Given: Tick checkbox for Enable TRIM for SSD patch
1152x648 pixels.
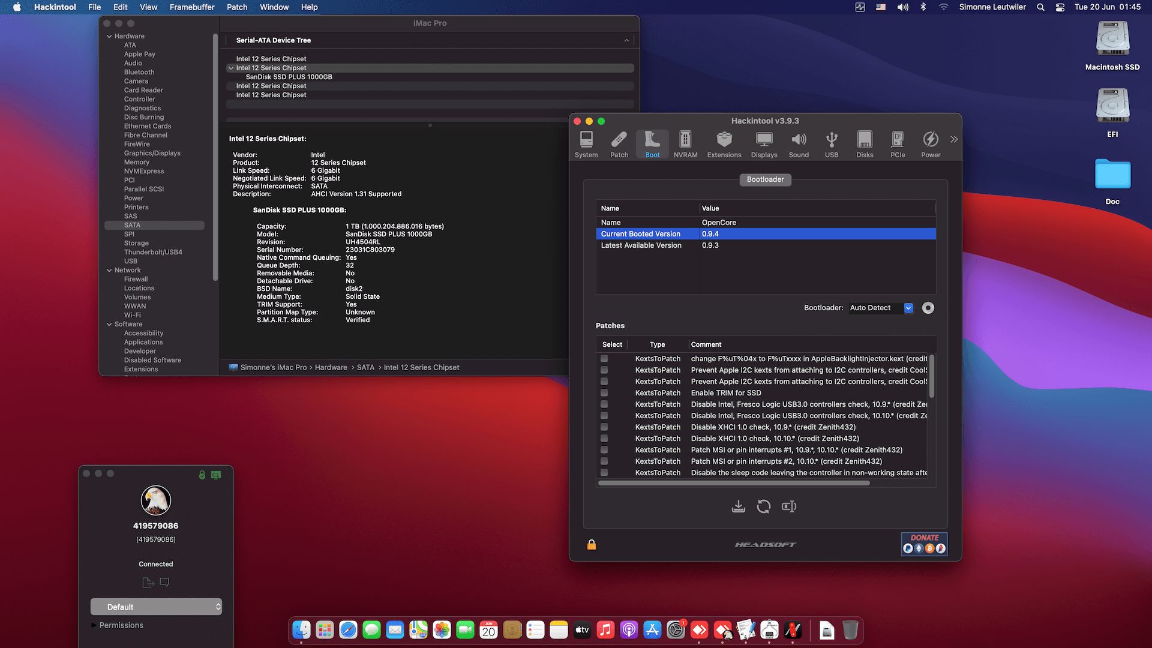Looking at the screenshot, I should 604,393.
